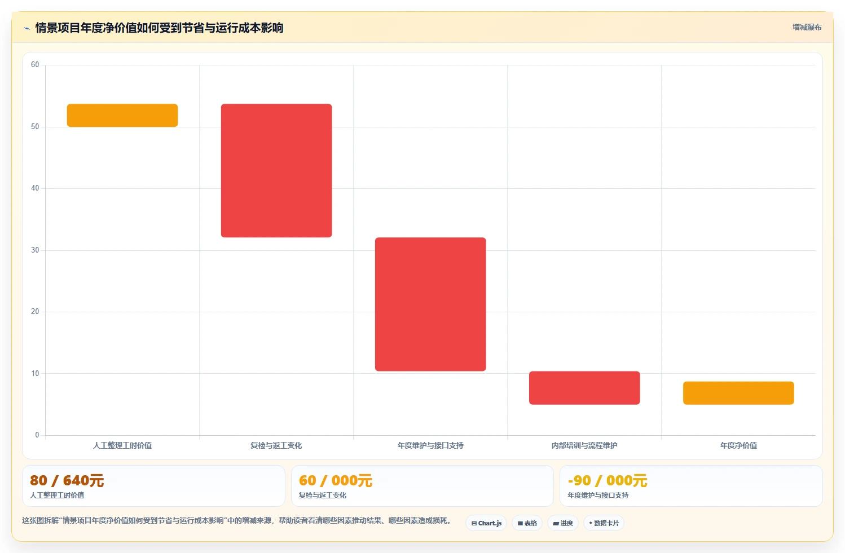Click the 人工整理工时价值 x-axis label
This screenshot has width=845, height=553.
[122, 445]
